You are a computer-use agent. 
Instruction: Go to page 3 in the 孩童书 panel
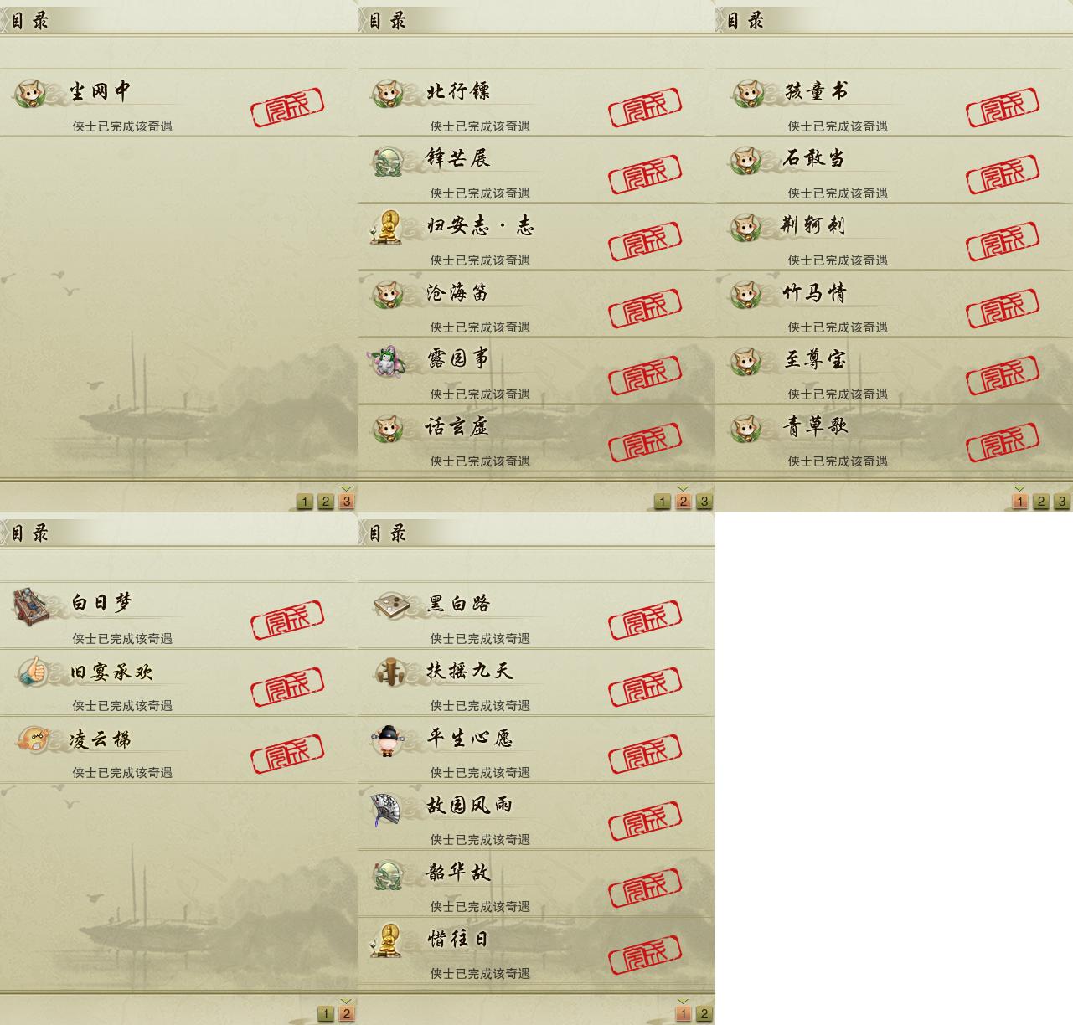[x=1061, y=502]
